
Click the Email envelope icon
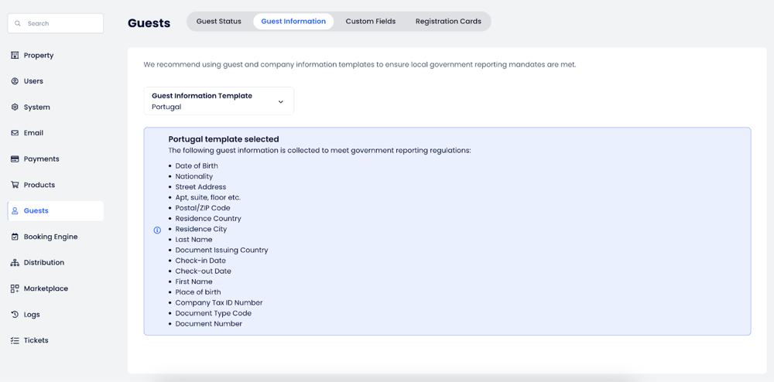pyautogui.click(x=15, y=133)
